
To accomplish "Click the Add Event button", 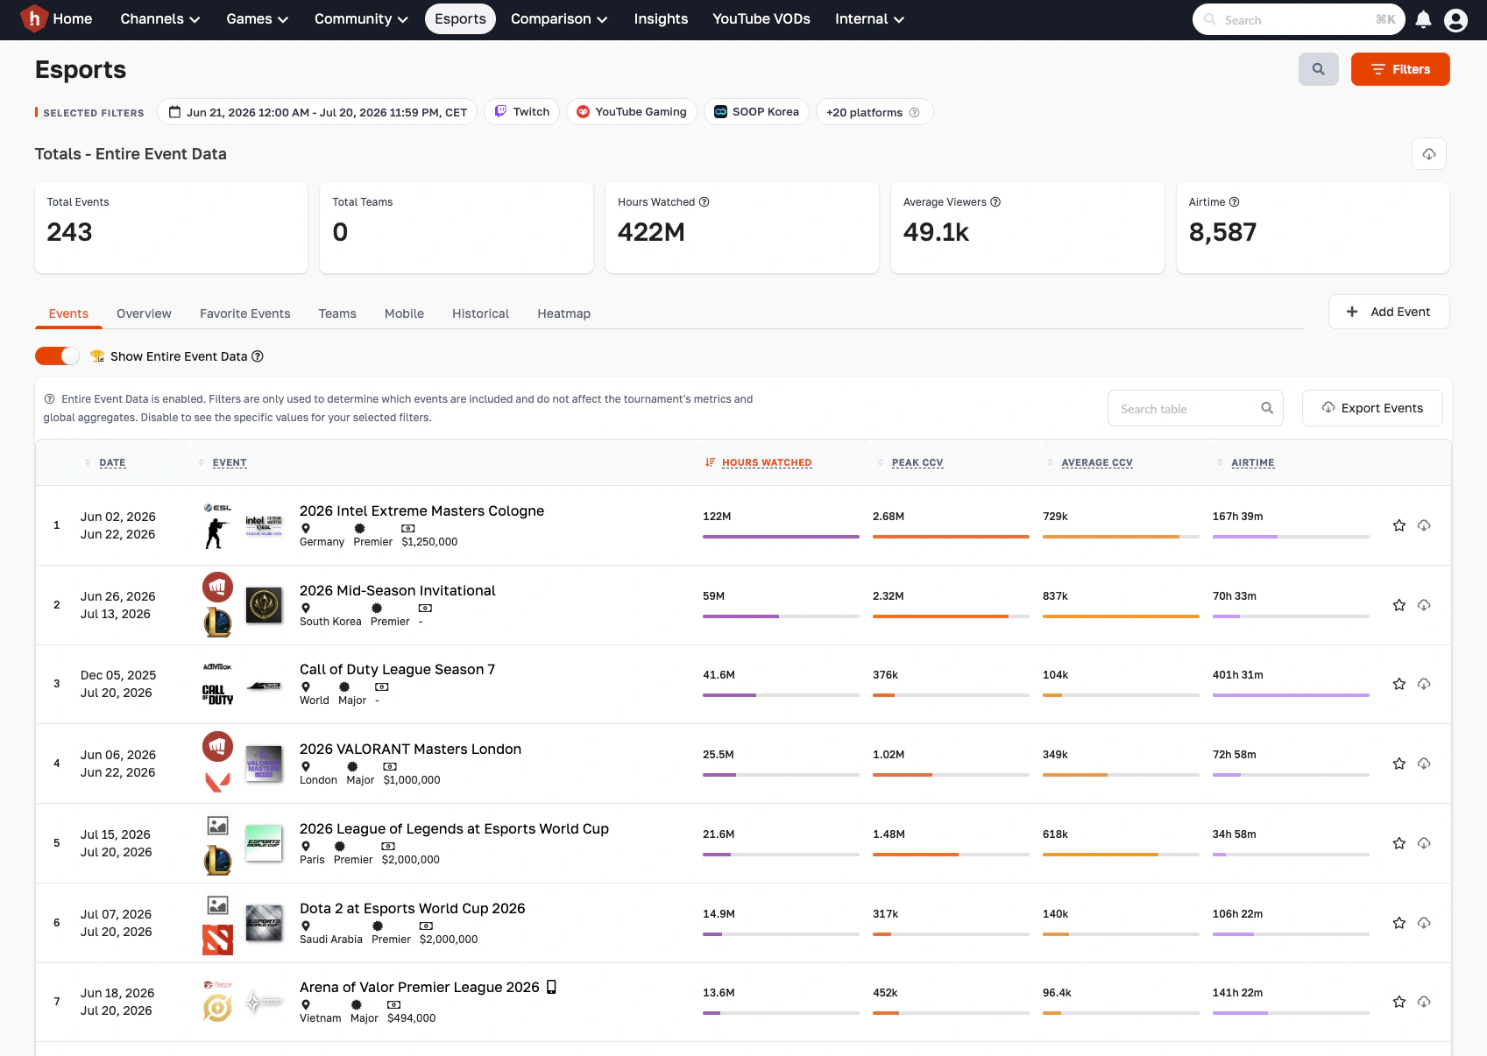I will (1389, 312).
